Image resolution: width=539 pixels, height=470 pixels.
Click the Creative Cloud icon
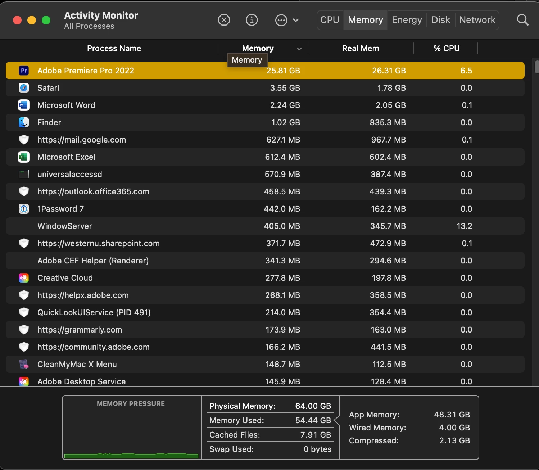pyautogui.click(x=24, y=278)
